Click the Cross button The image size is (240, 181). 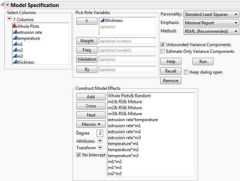[91, 106]
